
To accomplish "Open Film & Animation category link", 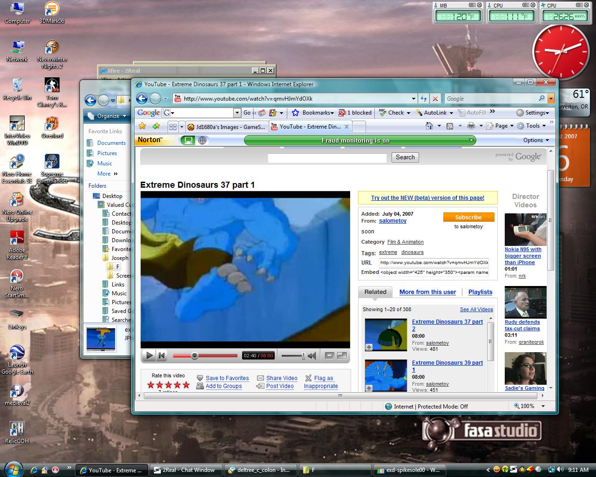I will 406,242.
